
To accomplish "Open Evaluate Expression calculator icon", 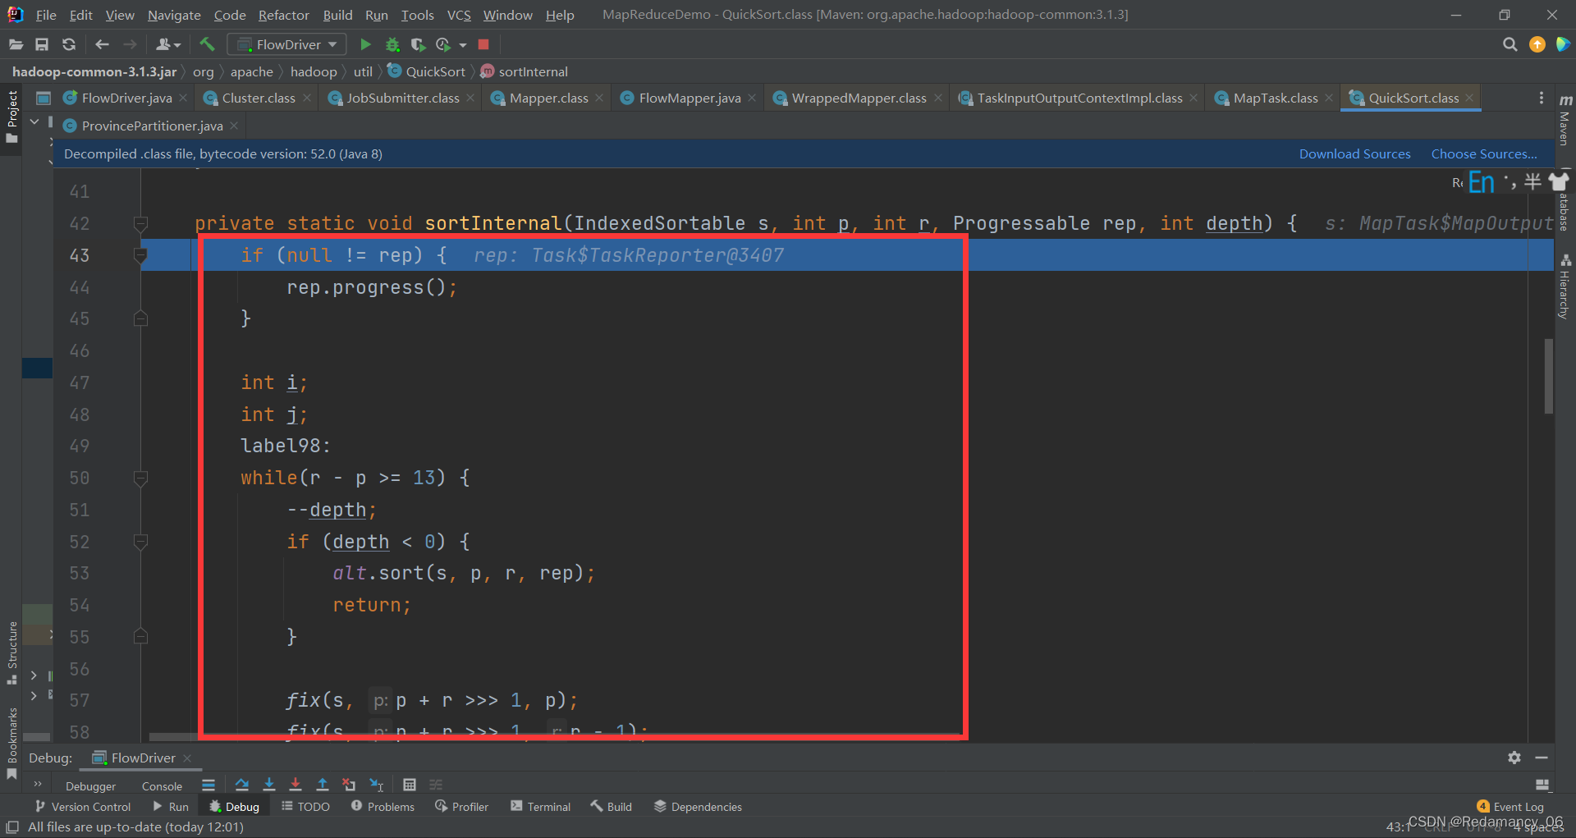I will pyautogui.click(x=410, y=785).
